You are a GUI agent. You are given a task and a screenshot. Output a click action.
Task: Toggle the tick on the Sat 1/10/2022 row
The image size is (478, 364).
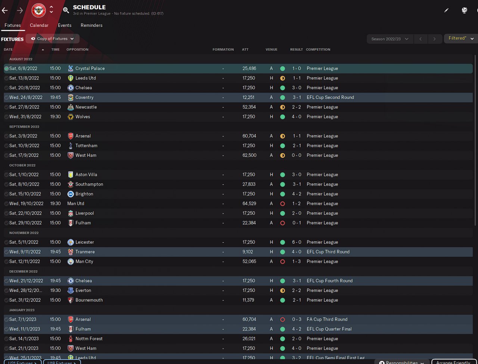tap(6, 175)
